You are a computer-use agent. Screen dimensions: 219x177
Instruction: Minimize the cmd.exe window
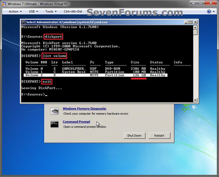[x=186, y=22]
